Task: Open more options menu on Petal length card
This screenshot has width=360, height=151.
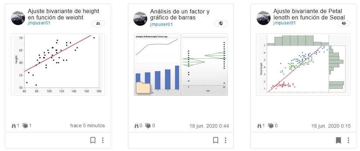Action: tap(348, 140)
